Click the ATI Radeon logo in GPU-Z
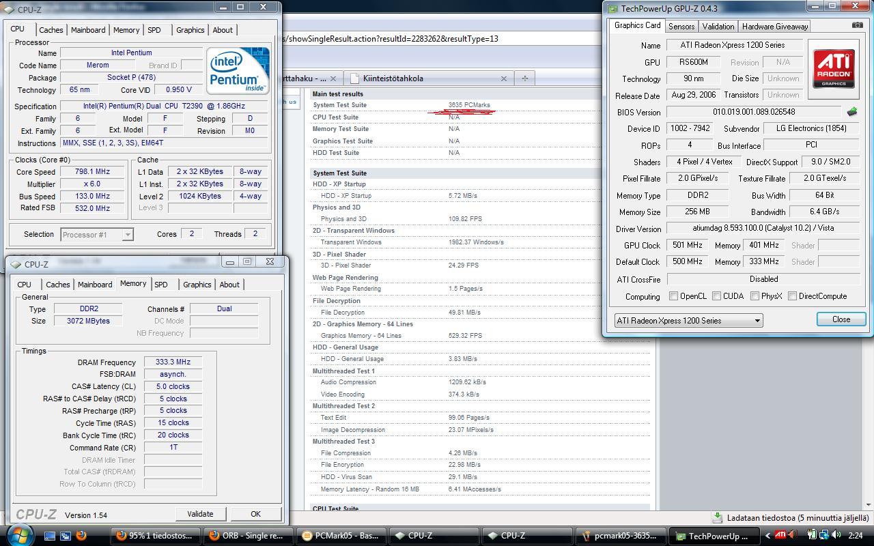The image size is (874, 546). pyautogui.click(x=833, y=68)
